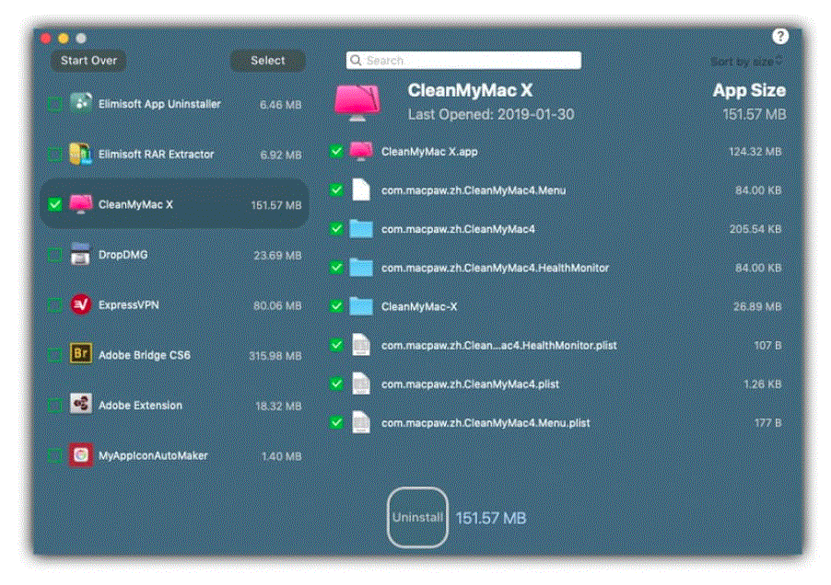831x585 pixels.
Task: Click the HealthMonitor.plist file icon
Action: 361,345
